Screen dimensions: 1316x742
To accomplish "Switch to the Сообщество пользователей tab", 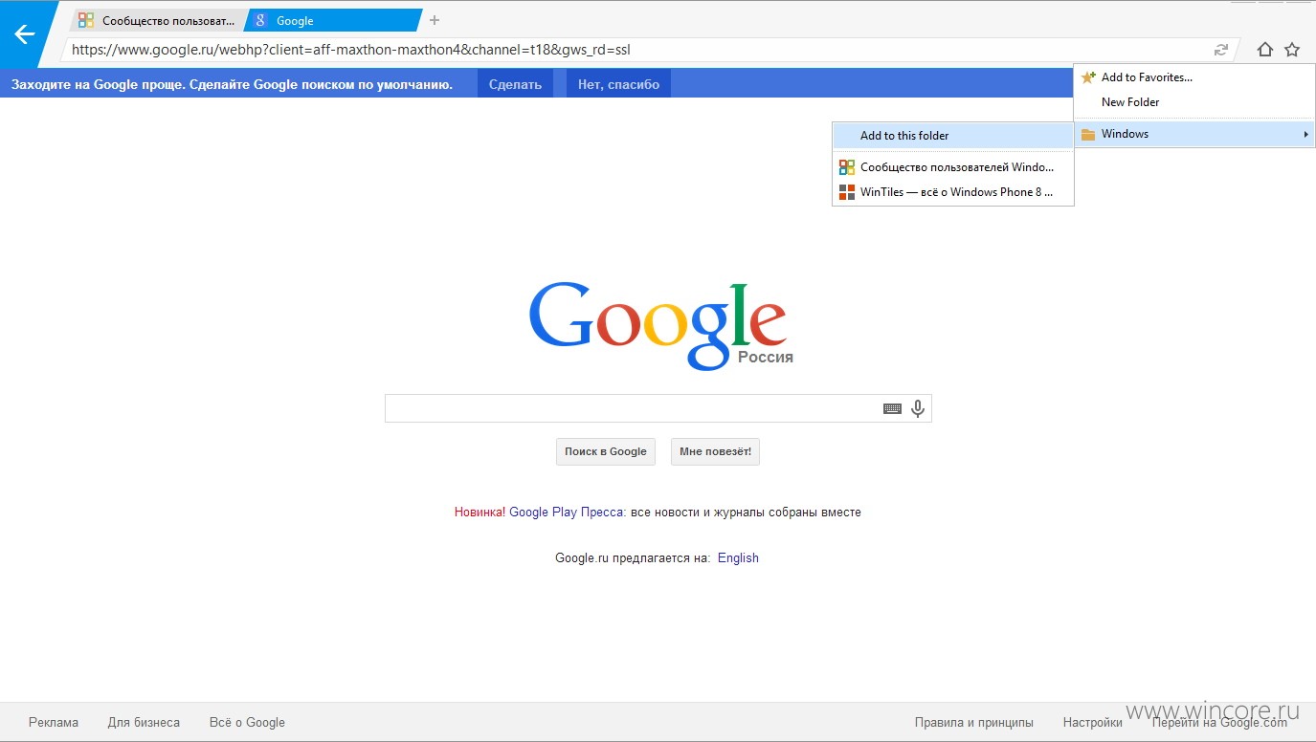I will (x=157, y=20).
